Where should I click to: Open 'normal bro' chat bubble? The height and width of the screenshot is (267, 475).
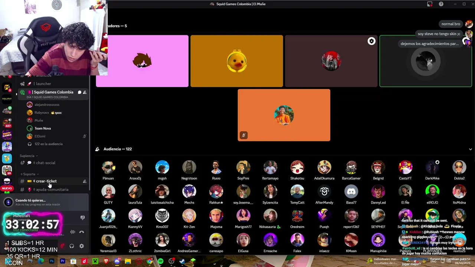click(x=451, y=24)
